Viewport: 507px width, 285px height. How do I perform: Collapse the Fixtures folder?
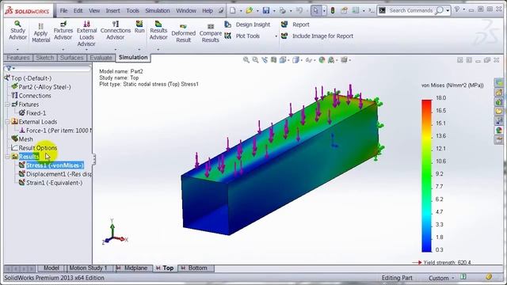(7, 104)
